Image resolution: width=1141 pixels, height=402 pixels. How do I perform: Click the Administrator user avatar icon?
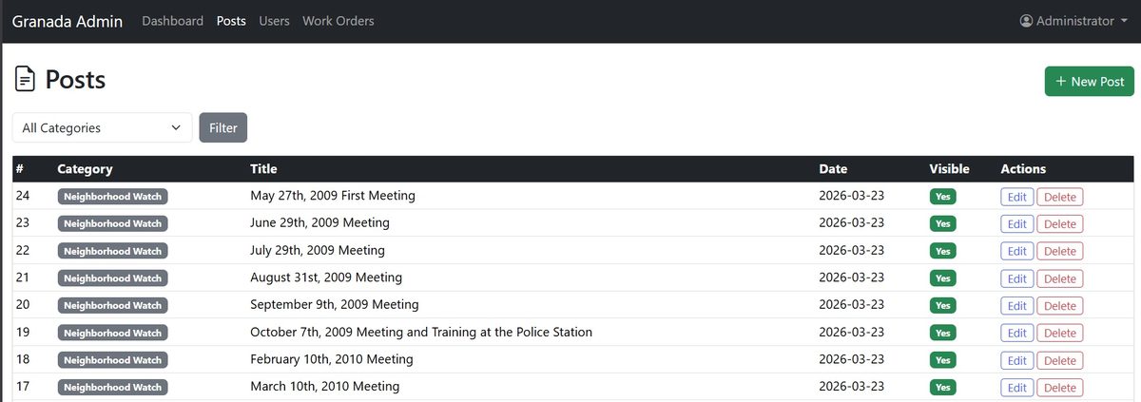(1026, 21)
